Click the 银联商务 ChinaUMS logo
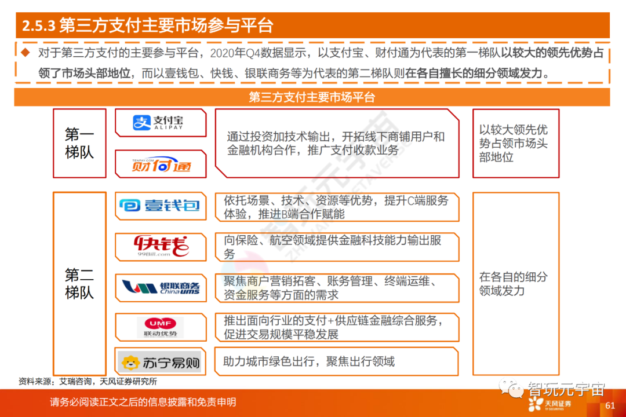This screenshot has width=626, height=417. [161, 287]
